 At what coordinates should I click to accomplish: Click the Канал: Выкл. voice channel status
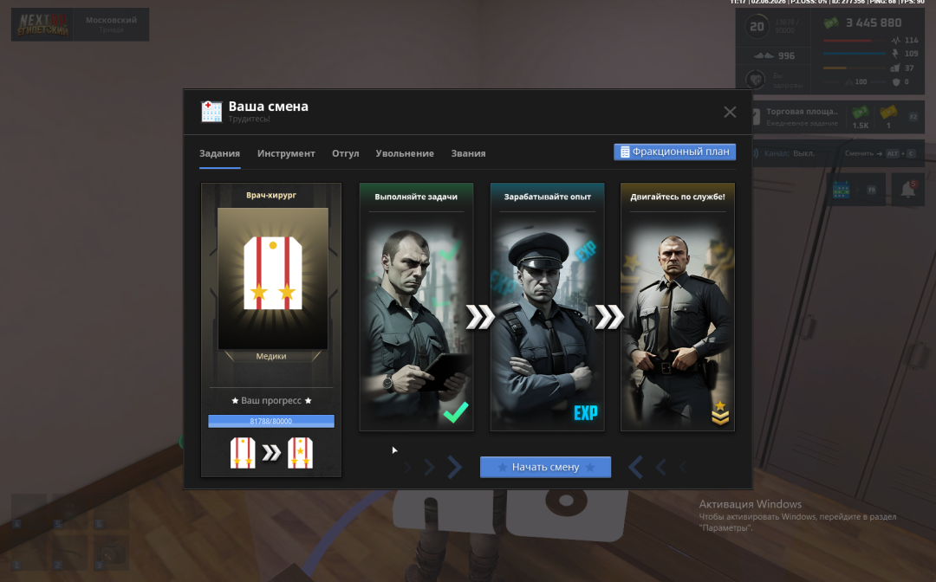[790, 153]
